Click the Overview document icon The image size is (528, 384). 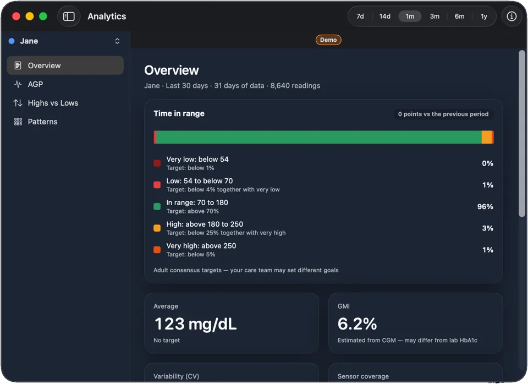(x=18, y=65)
